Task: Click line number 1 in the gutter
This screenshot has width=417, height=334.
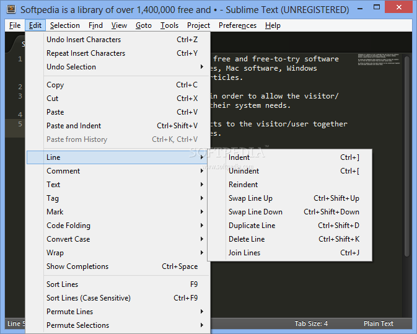Action: pos(20,59)
